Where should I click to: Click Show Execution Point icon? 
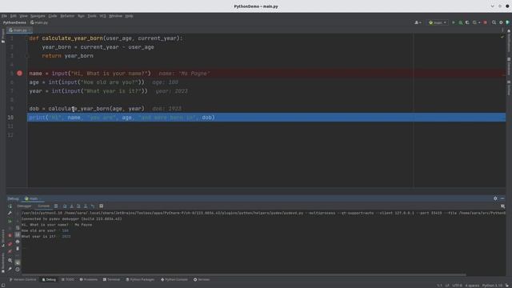56,206
